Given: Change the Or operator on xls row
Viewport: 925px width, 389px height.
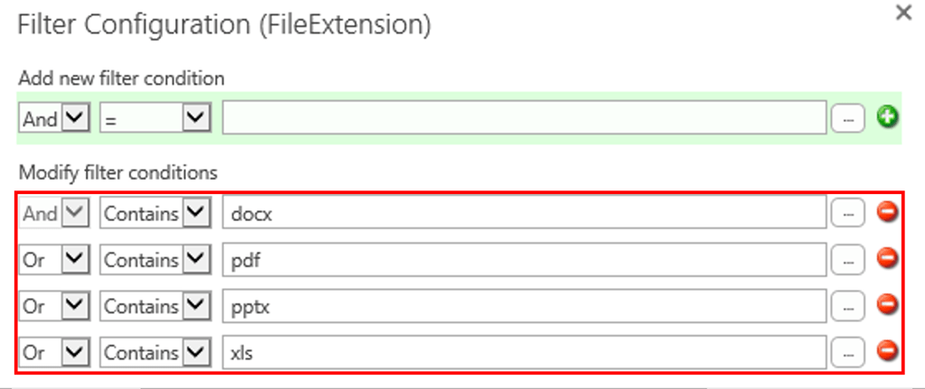Looking at the screenshot, I should (x=55, y=353).
